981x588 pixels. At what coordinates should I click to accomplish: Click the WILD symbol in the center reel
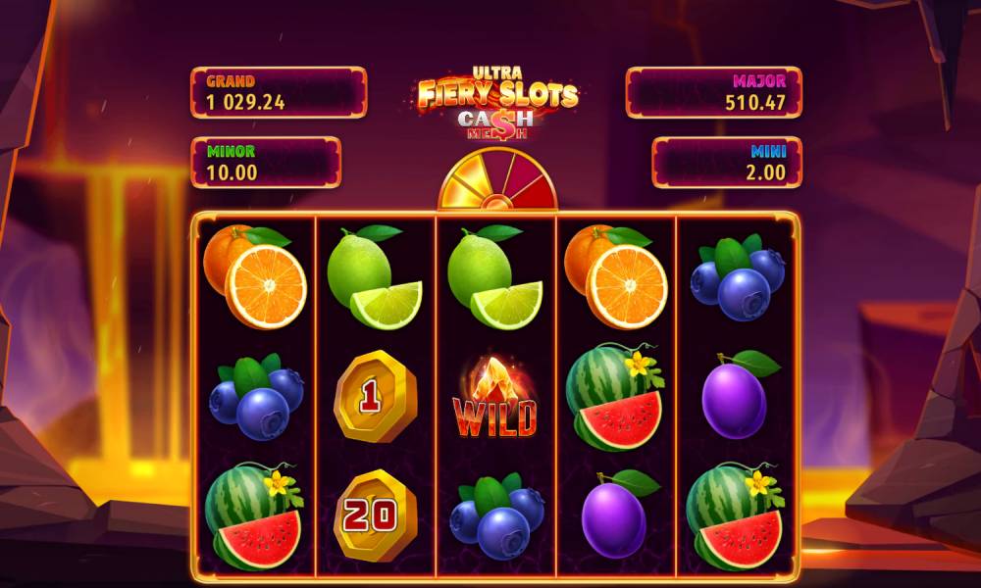point(494,398)
